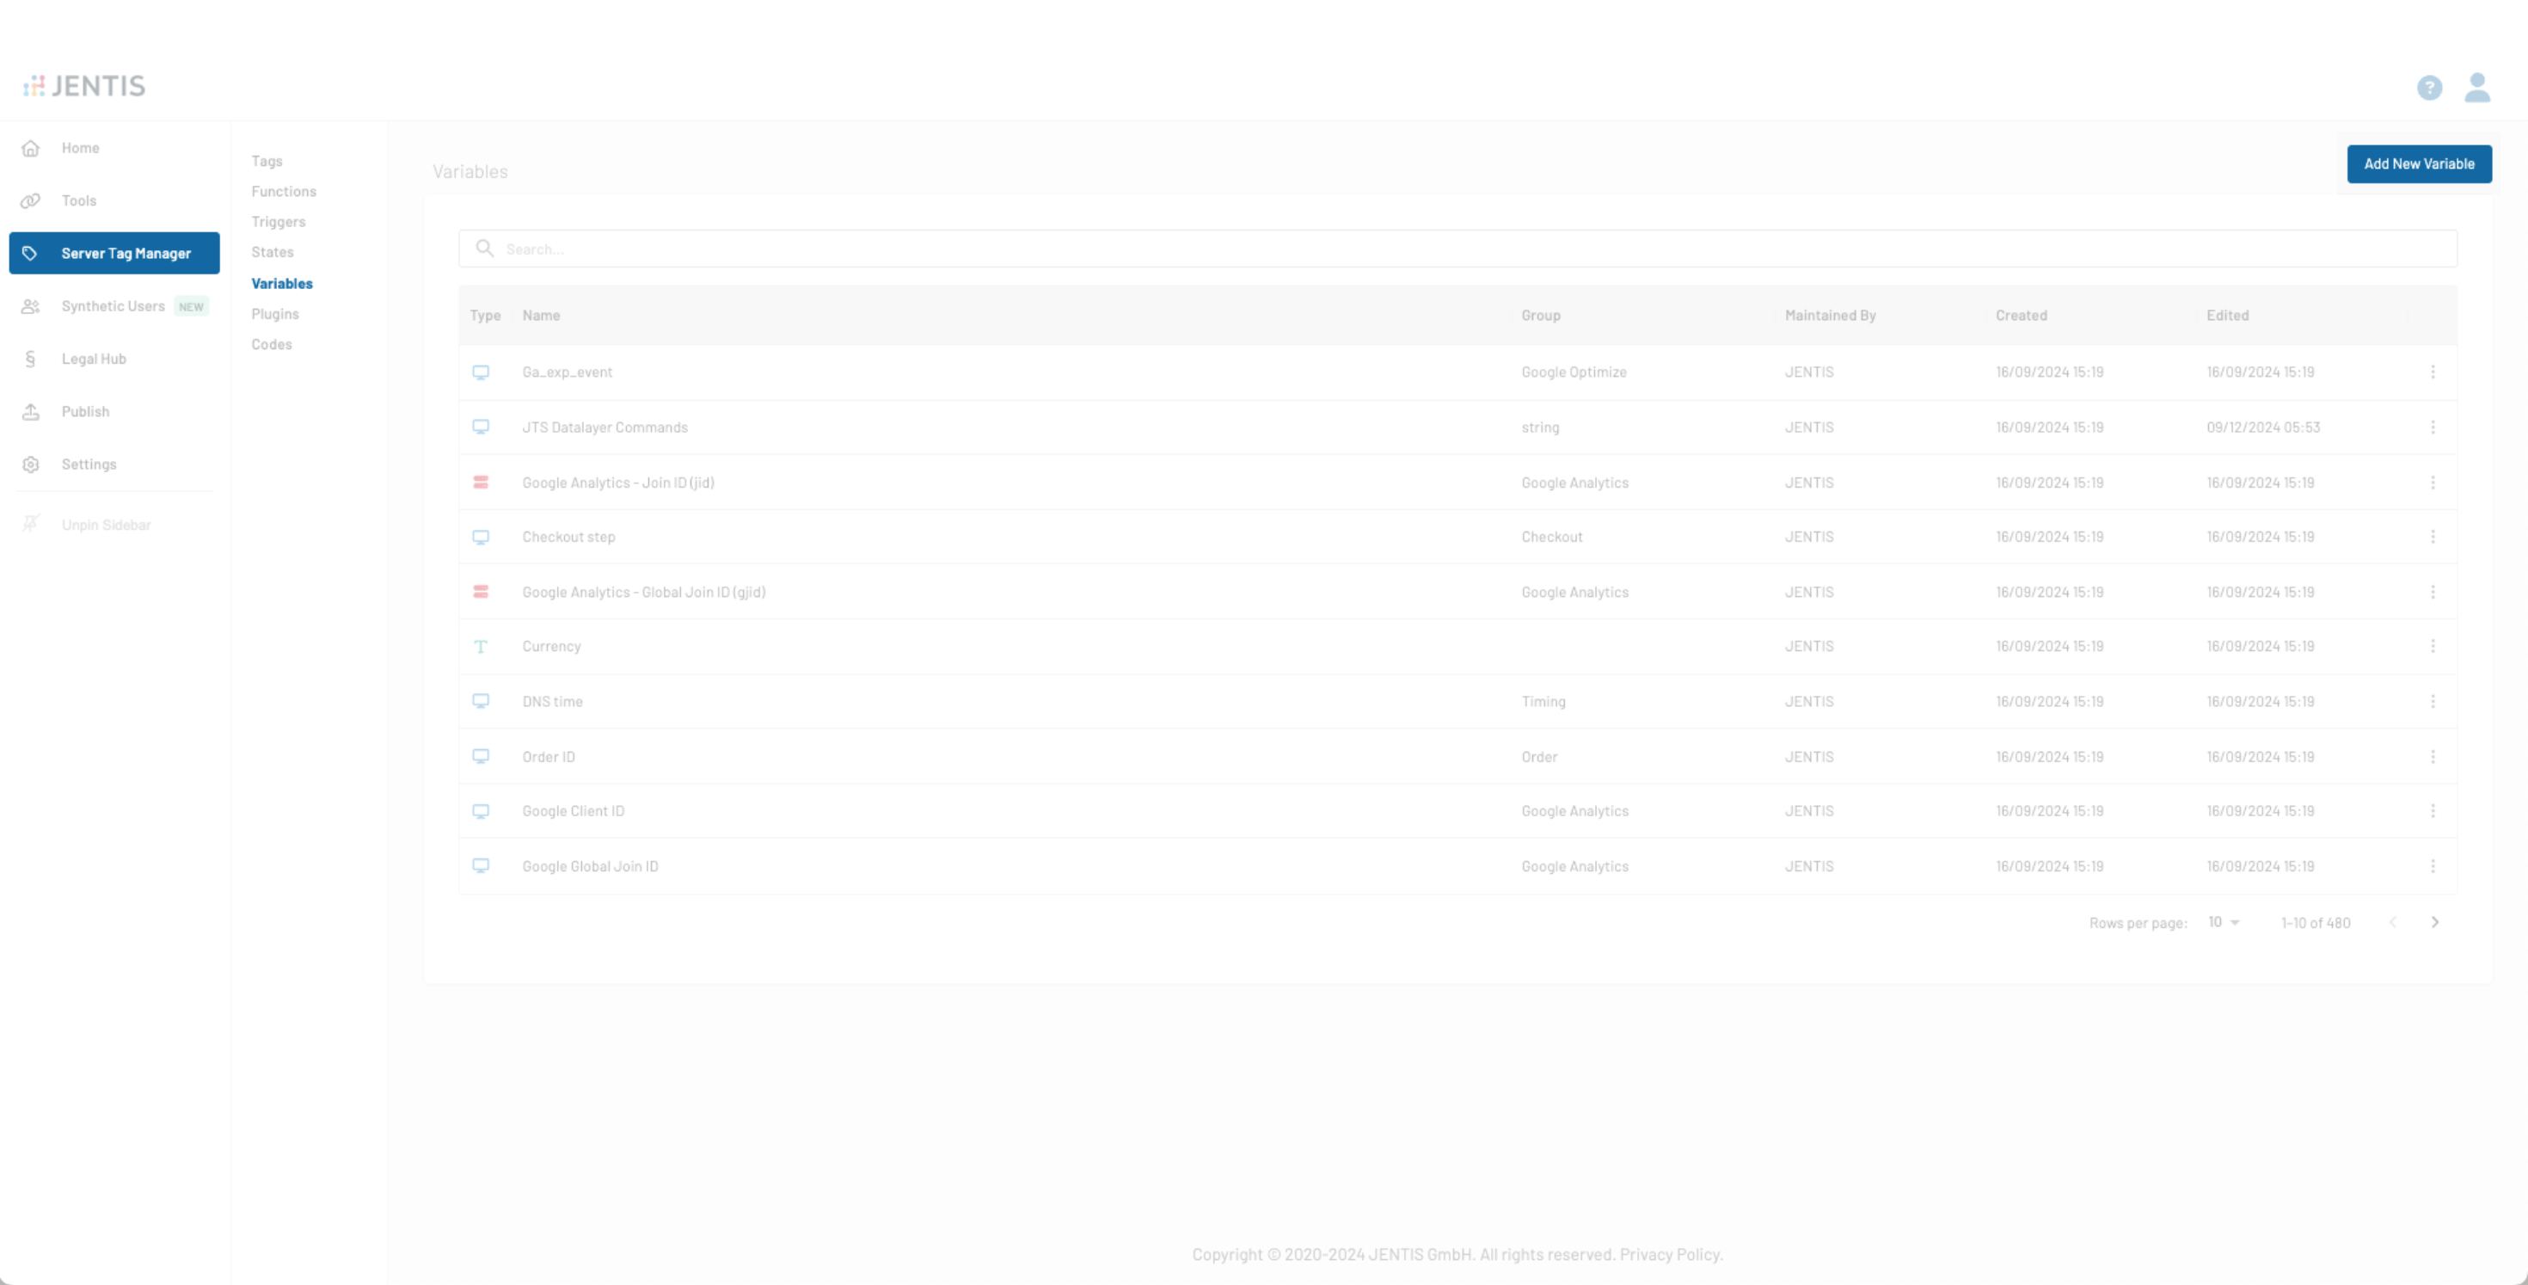The image size is (2528, 1285).
Task: Click the type icon for Order ID
Action: point(481,756)
